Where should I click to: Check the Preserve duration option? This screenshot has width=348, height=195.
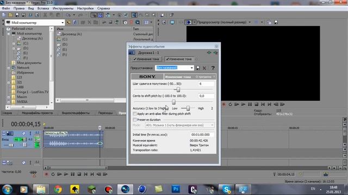tap(134, 120)
